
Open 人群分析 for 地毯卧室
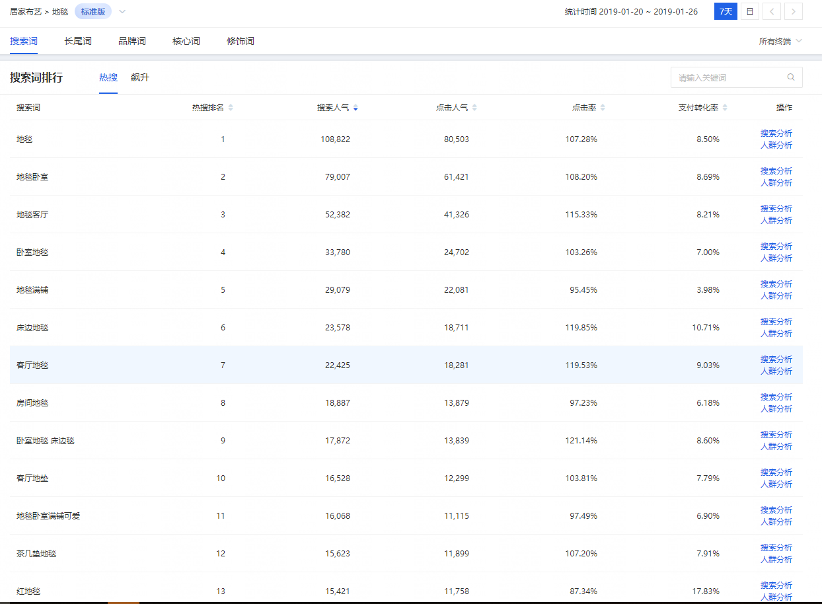pyautogui.click(x=776, y=182)
